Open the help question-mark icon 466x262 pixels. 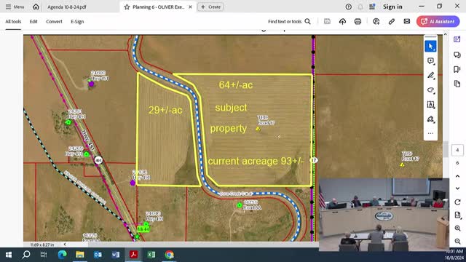[x=349, y=7]
